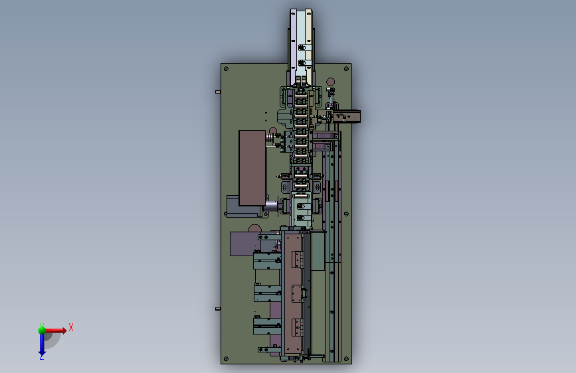Select the purple square block at the plate's left

245,244
